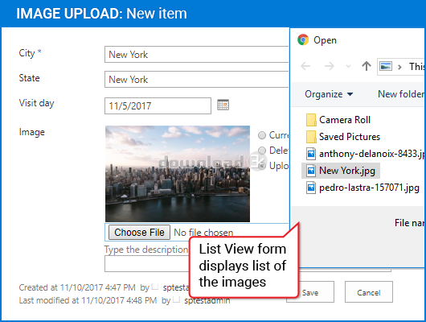Open the recent locations dropdown chevron
The image size is (426, 322).
[348, 66]
